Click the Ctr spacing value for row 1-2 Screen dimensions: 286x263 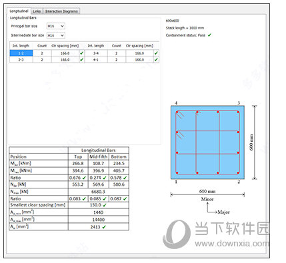[x=65, y=53]
